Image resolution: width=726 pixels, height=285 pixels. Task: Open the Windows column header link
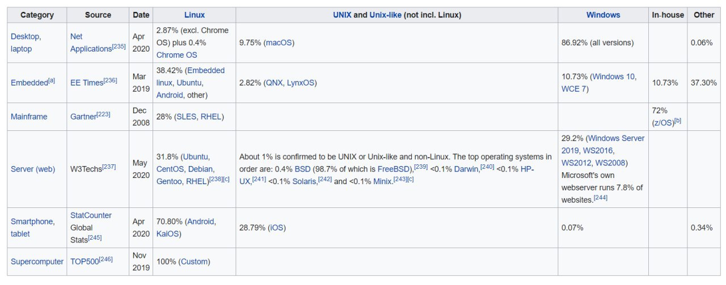[603, 15]
